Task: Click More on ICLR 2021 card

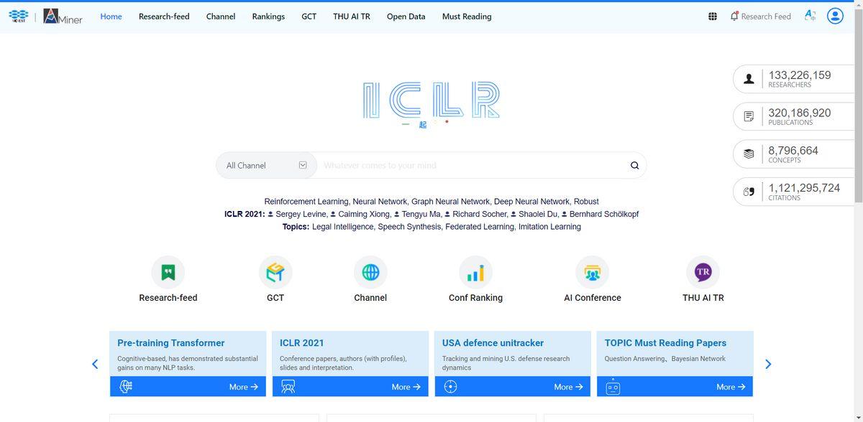Action: [x=406, y=387]
